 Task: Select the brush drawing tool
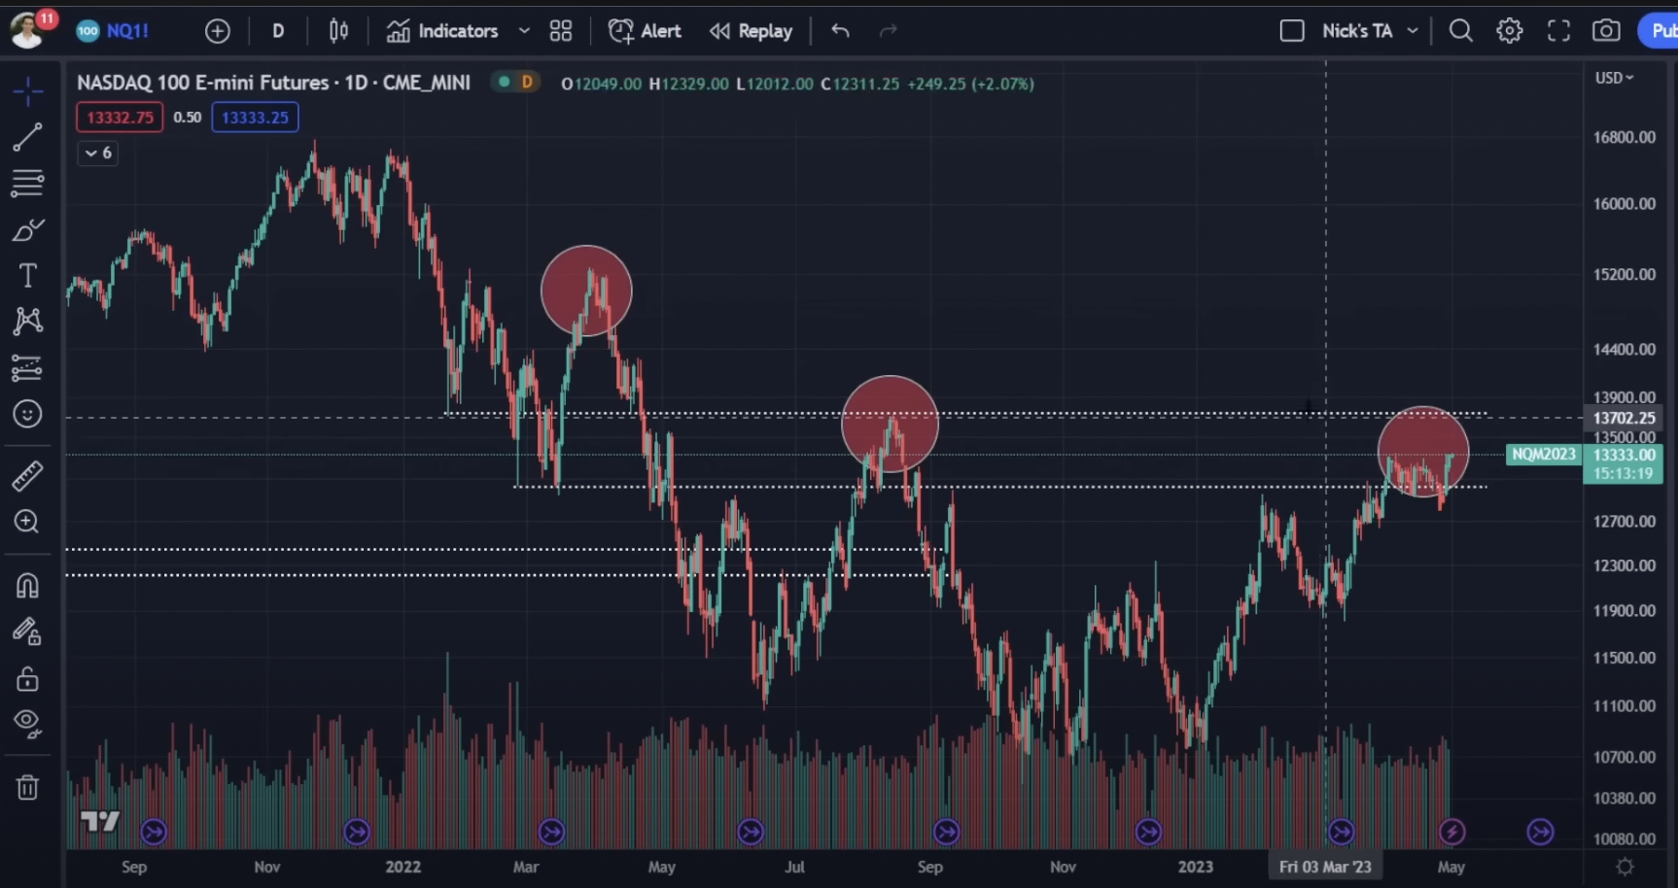click(x=27, y=230)
